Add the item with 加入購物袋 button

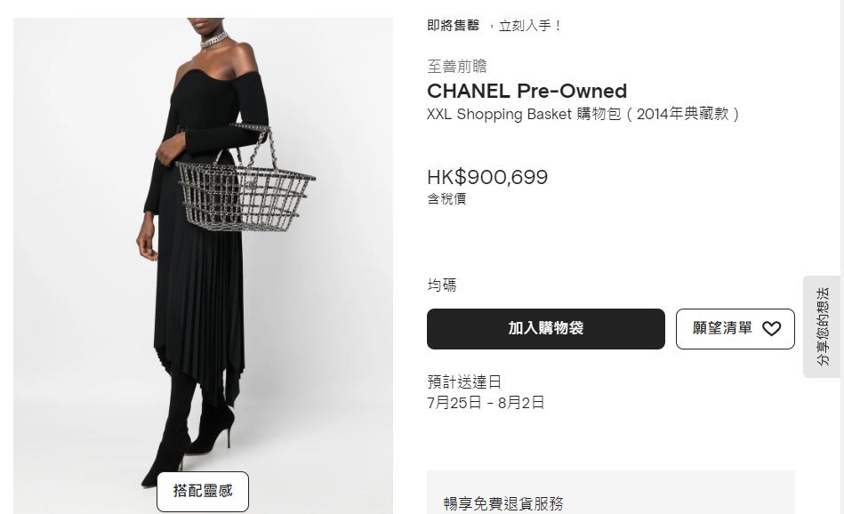pyautogui.click(x=546, y=329)
